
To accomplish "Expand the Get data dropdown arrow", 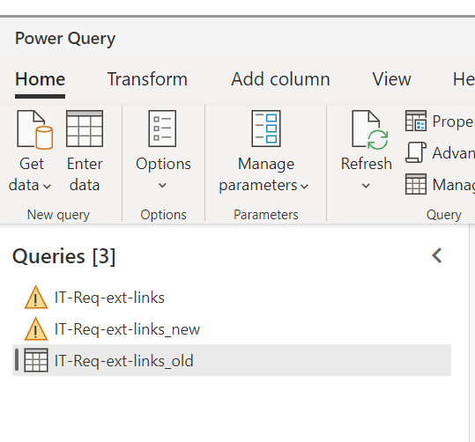I will point(47,186).
